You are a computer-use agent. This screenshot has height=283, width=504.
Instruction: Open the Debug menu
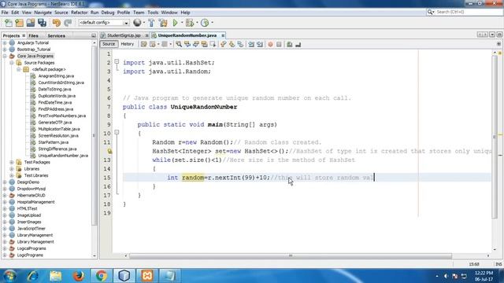[x=108, y=13]
